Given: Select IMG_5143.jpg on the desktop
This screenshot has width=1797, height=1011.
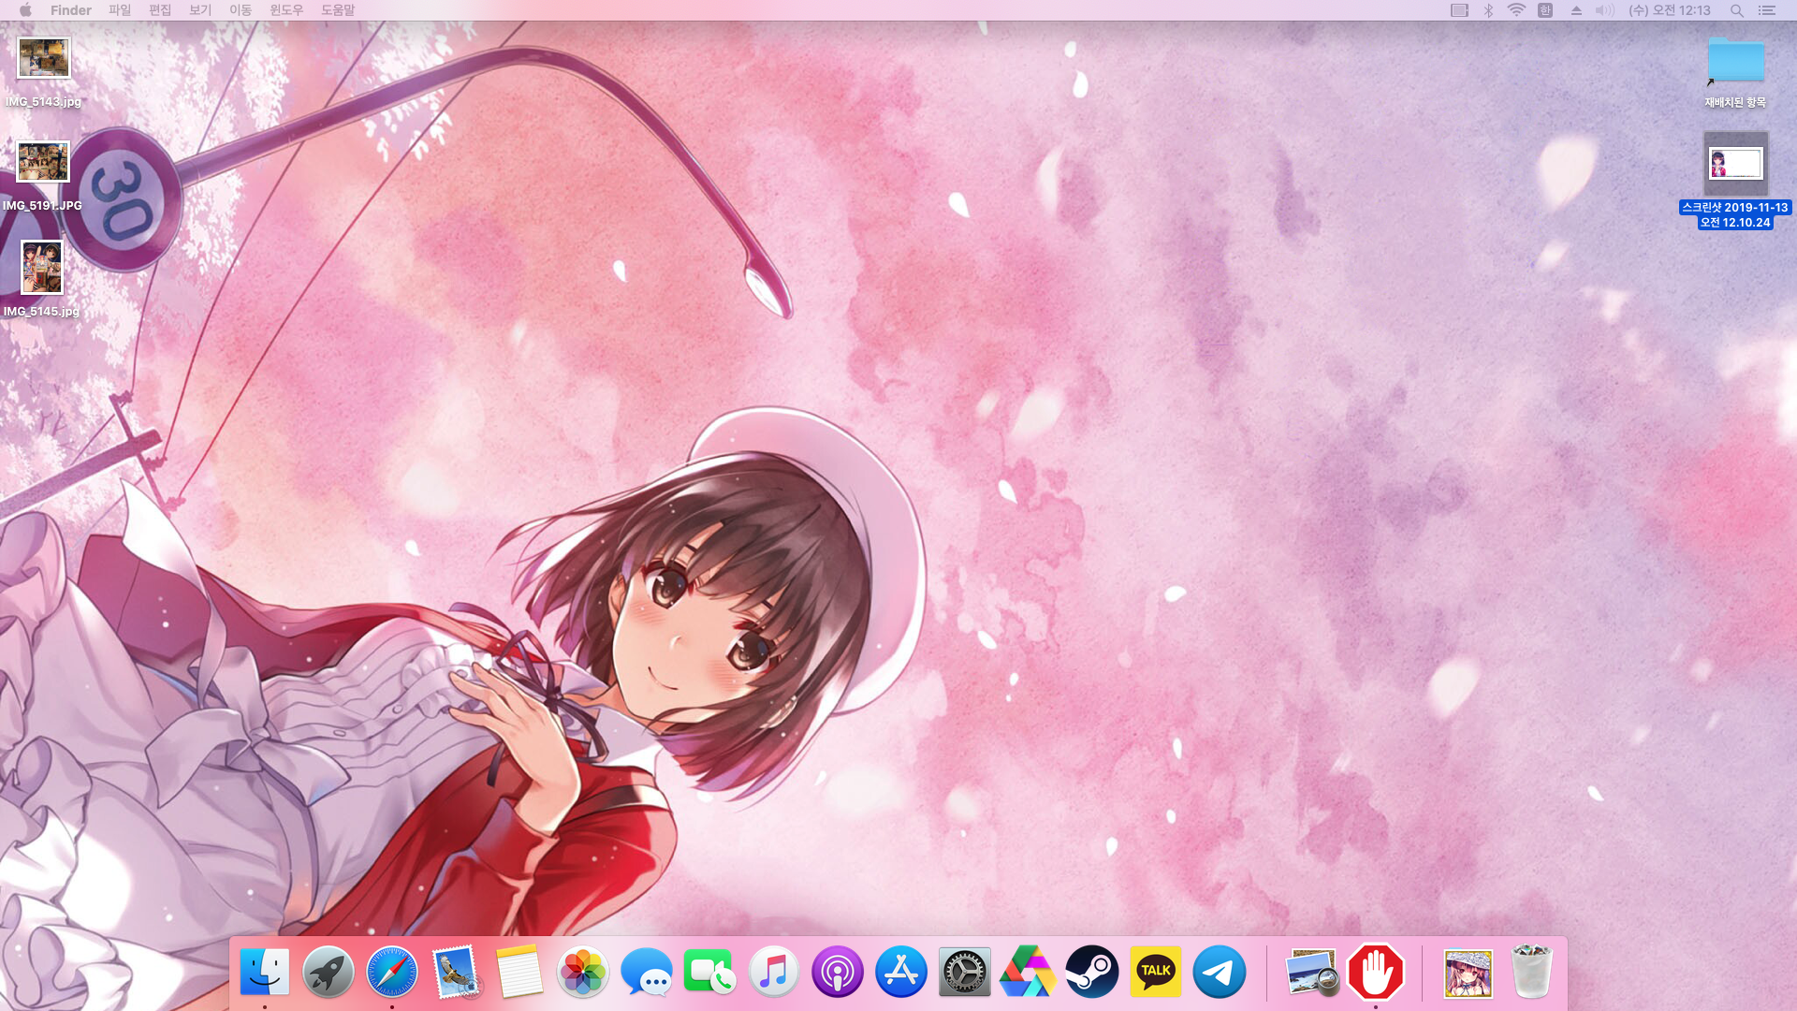Looking at the screenshot, I should coord(44,59).
